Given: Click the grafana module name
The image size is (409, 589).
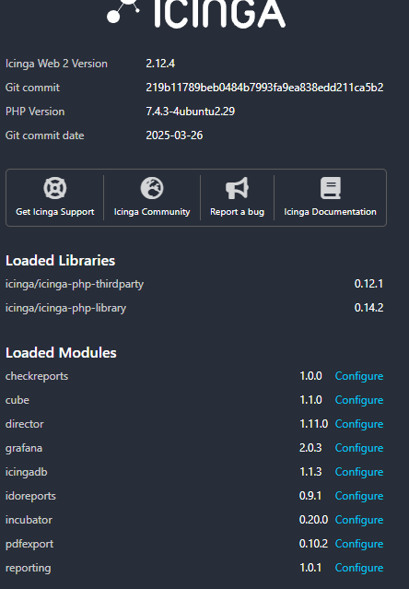Looking at the screenshot, I should click(x=24, y=449).
